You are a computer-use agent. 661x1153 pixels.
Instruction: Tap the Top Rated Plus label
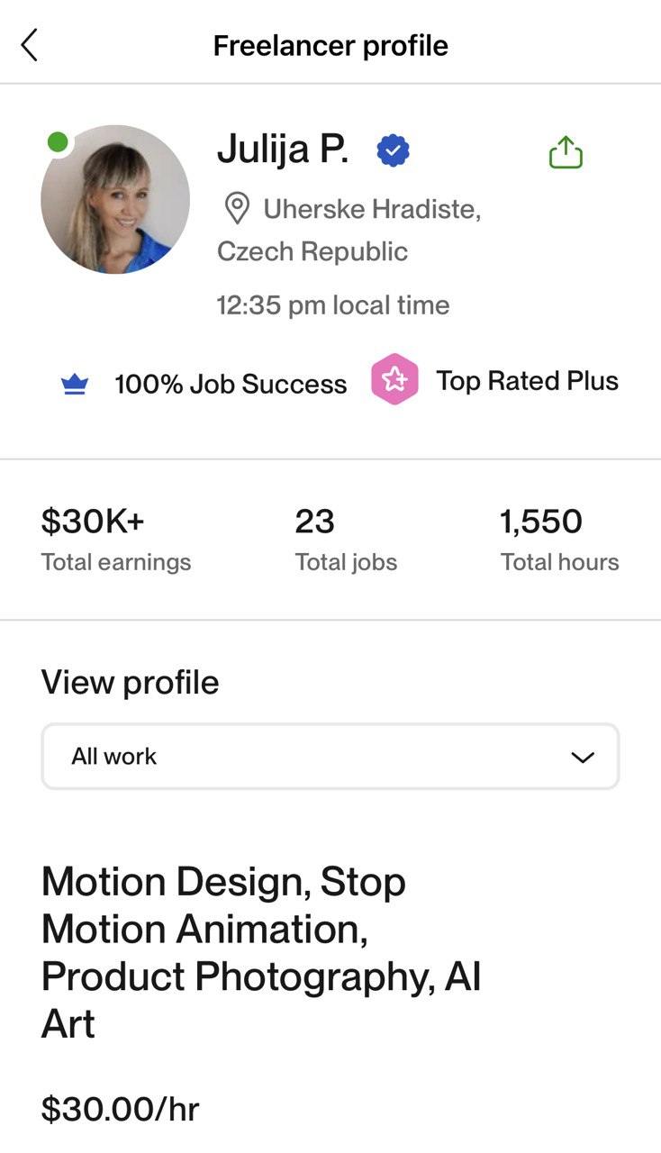527,381
